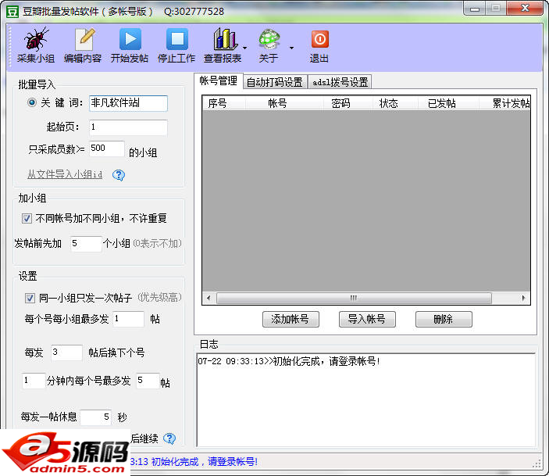Click the 序号 column header
The image size is (549, 476).
pos(223,103)
